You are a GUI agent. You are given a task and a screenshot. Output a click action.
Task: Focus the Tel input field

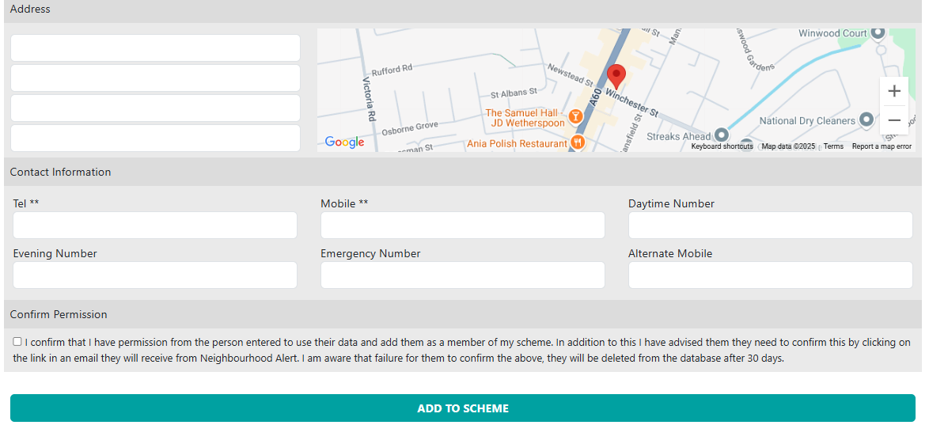pyautogui.click(x=155, y=225)
